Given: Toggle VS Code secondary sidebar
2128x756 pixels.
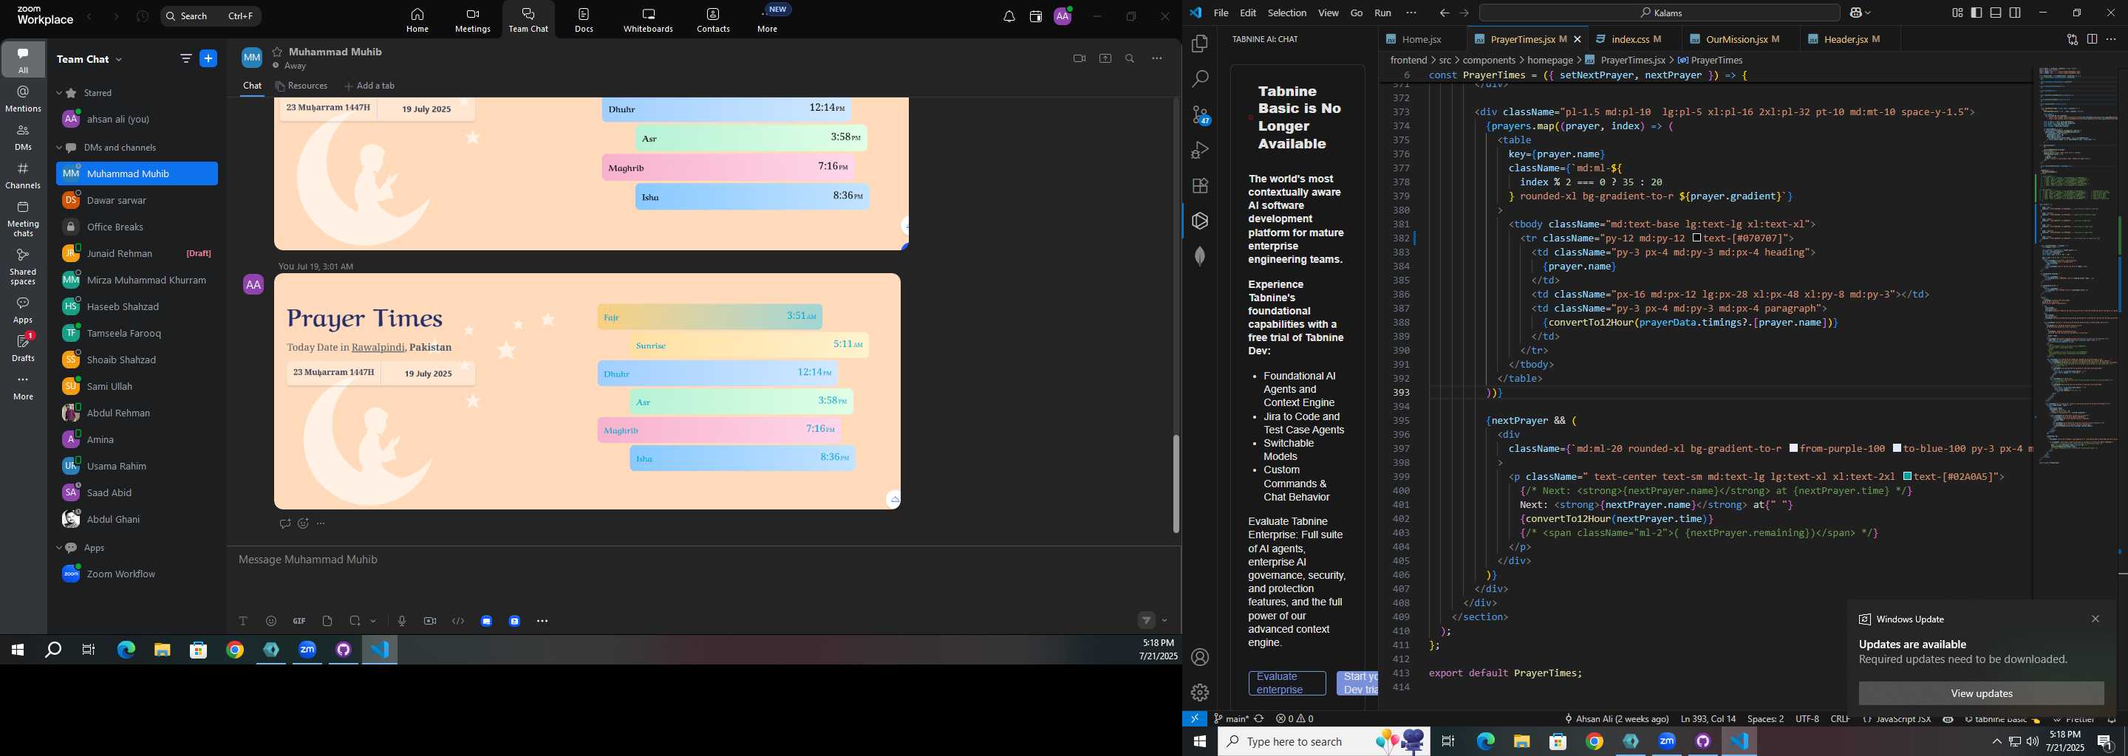Looking at the screenshot, I should click(2016, 13).
